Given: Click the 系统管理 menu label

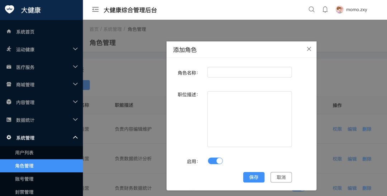Looking at the screenshot, I should [25, 138].
